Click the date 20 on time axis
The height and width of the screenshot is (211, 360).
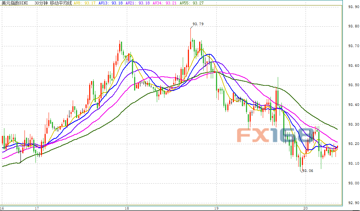[x=305, y=208]
